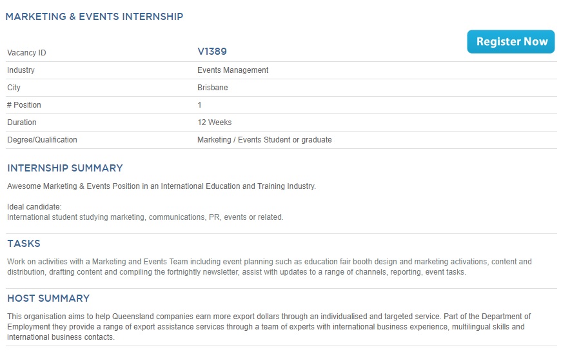The height and width of the screenshot is (352, 561).
Task: Click the City row label
Action: coord(14,88)
